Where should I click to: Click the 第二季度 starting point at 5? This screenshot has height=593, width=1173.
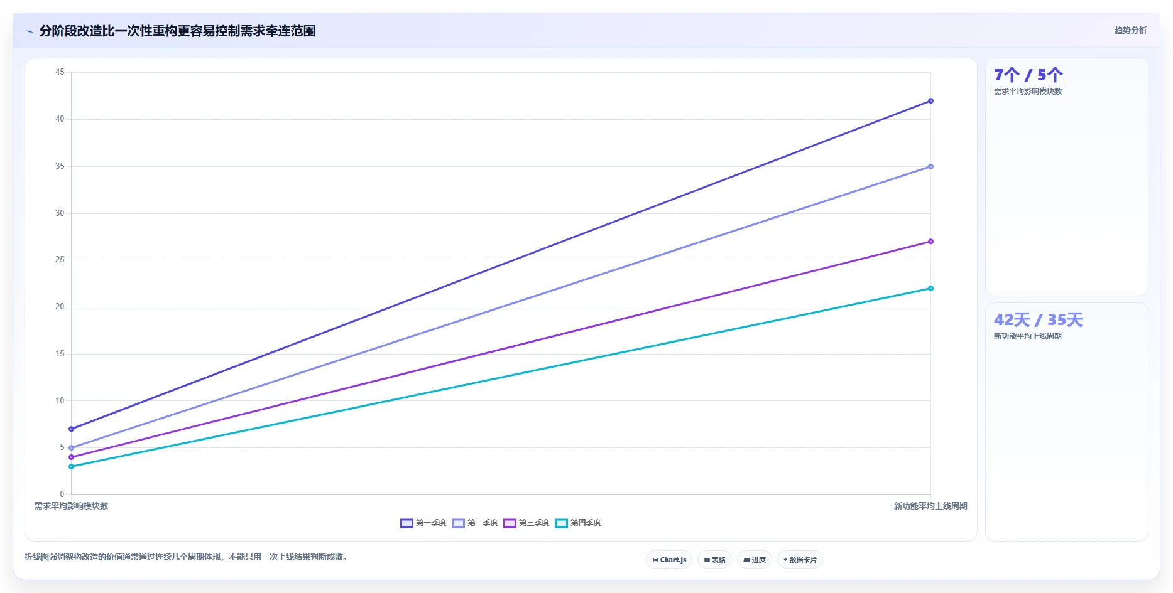71,448
